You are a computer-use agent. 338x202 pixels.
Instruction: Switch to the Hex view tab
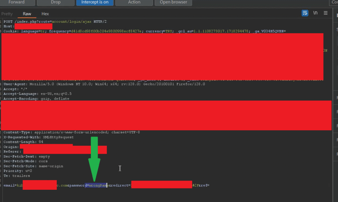click(45, 14)
